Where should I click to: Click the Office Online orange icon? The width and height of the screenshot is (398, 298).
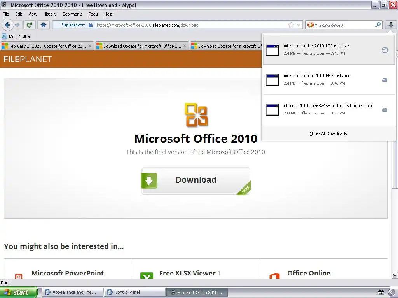coord(274,276)
